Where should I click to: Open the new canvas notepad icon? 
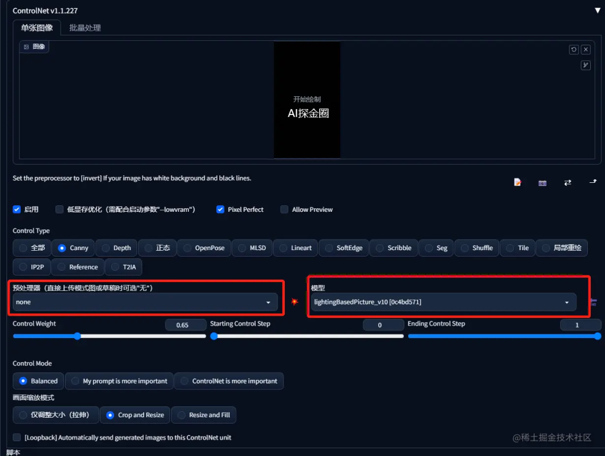point(518,182)
